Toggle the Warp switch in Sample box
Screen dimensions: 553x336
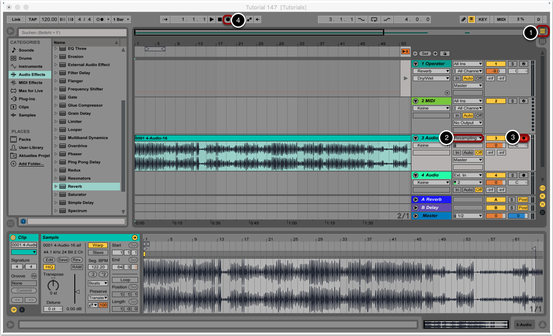[x=98, y=245]
